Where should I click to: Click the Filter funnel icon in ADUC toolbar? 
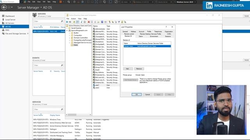point(119,22)
